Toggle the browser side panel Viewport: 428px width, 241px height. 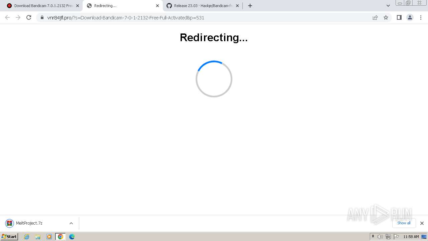pos(399,17)
